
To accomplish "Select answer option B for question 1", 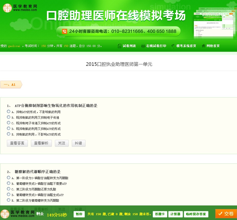I will point(8,117).
